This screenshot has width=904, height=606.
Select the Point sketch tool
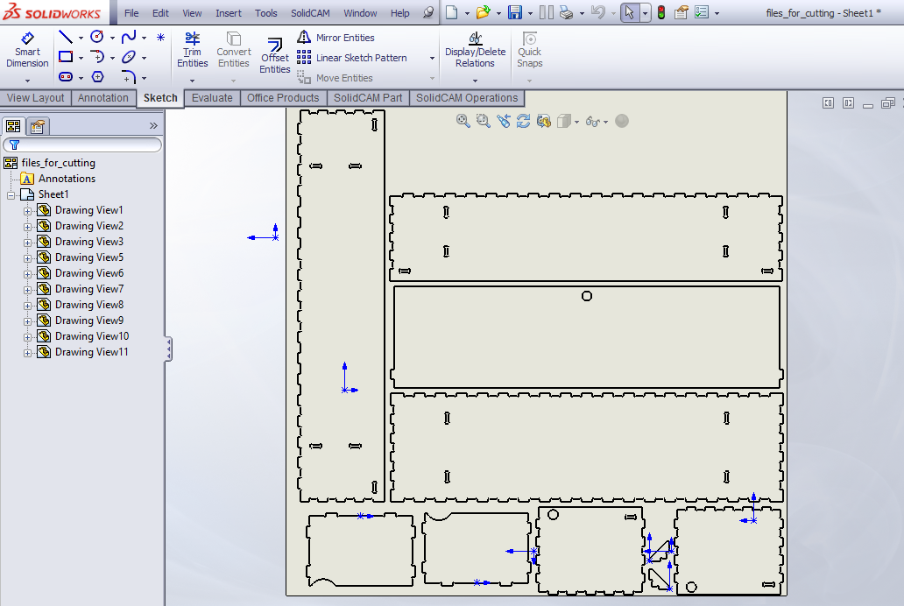coord(160,38)
